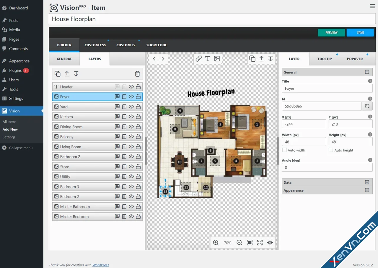Viewport: 378px width, 268px height.
Task: Click the Angle [deg] input field
Action: coord(327,167)
